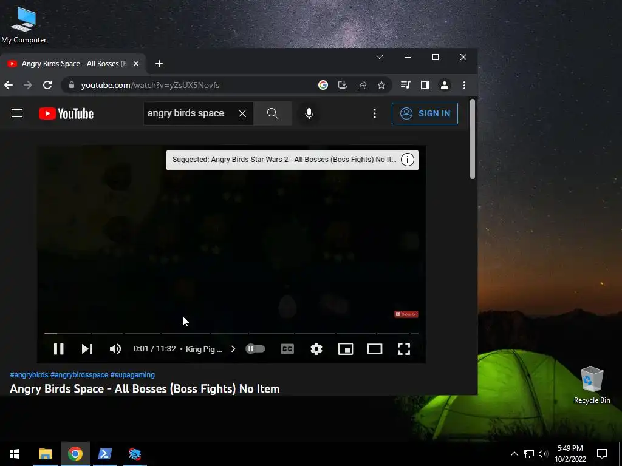The width and height of the screenshot is (622, 466).
Task: Toggle closed captions CC
Action: (287, 349)
